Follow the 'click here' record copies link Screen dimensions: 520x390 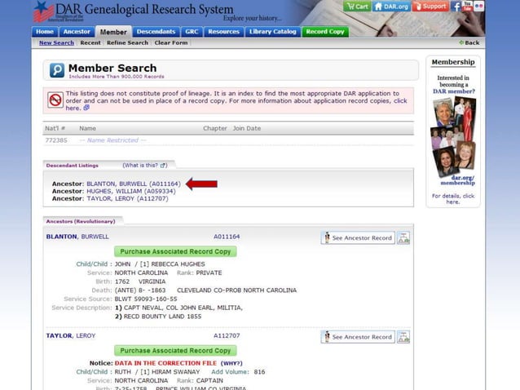pyautogui.click(x=400, y=101)
